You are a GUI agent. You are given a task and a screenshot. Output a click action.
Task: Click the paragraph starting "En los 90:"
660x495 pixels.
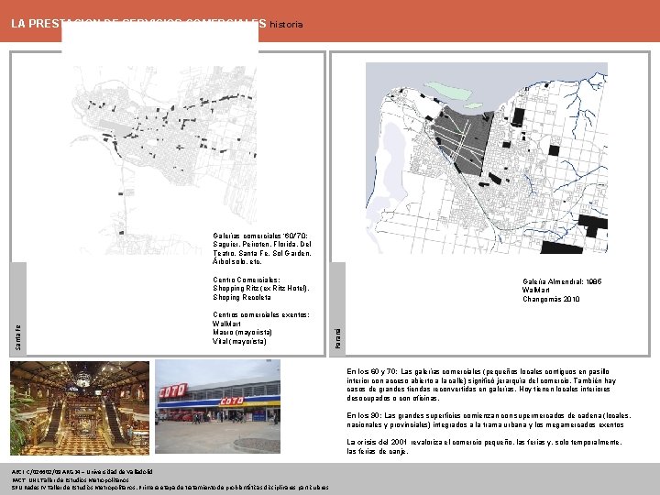click(489, 420)
